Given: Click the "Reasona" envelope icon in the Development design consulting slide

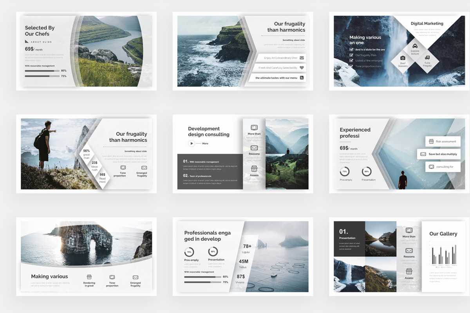Looking at the screenshot, I should (254, 148).
